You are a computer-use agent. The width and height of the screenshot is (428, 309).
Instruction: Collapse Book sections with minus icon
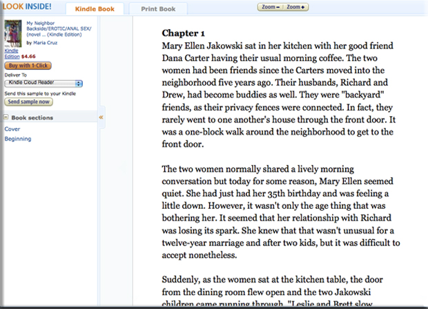click(6, 118)
